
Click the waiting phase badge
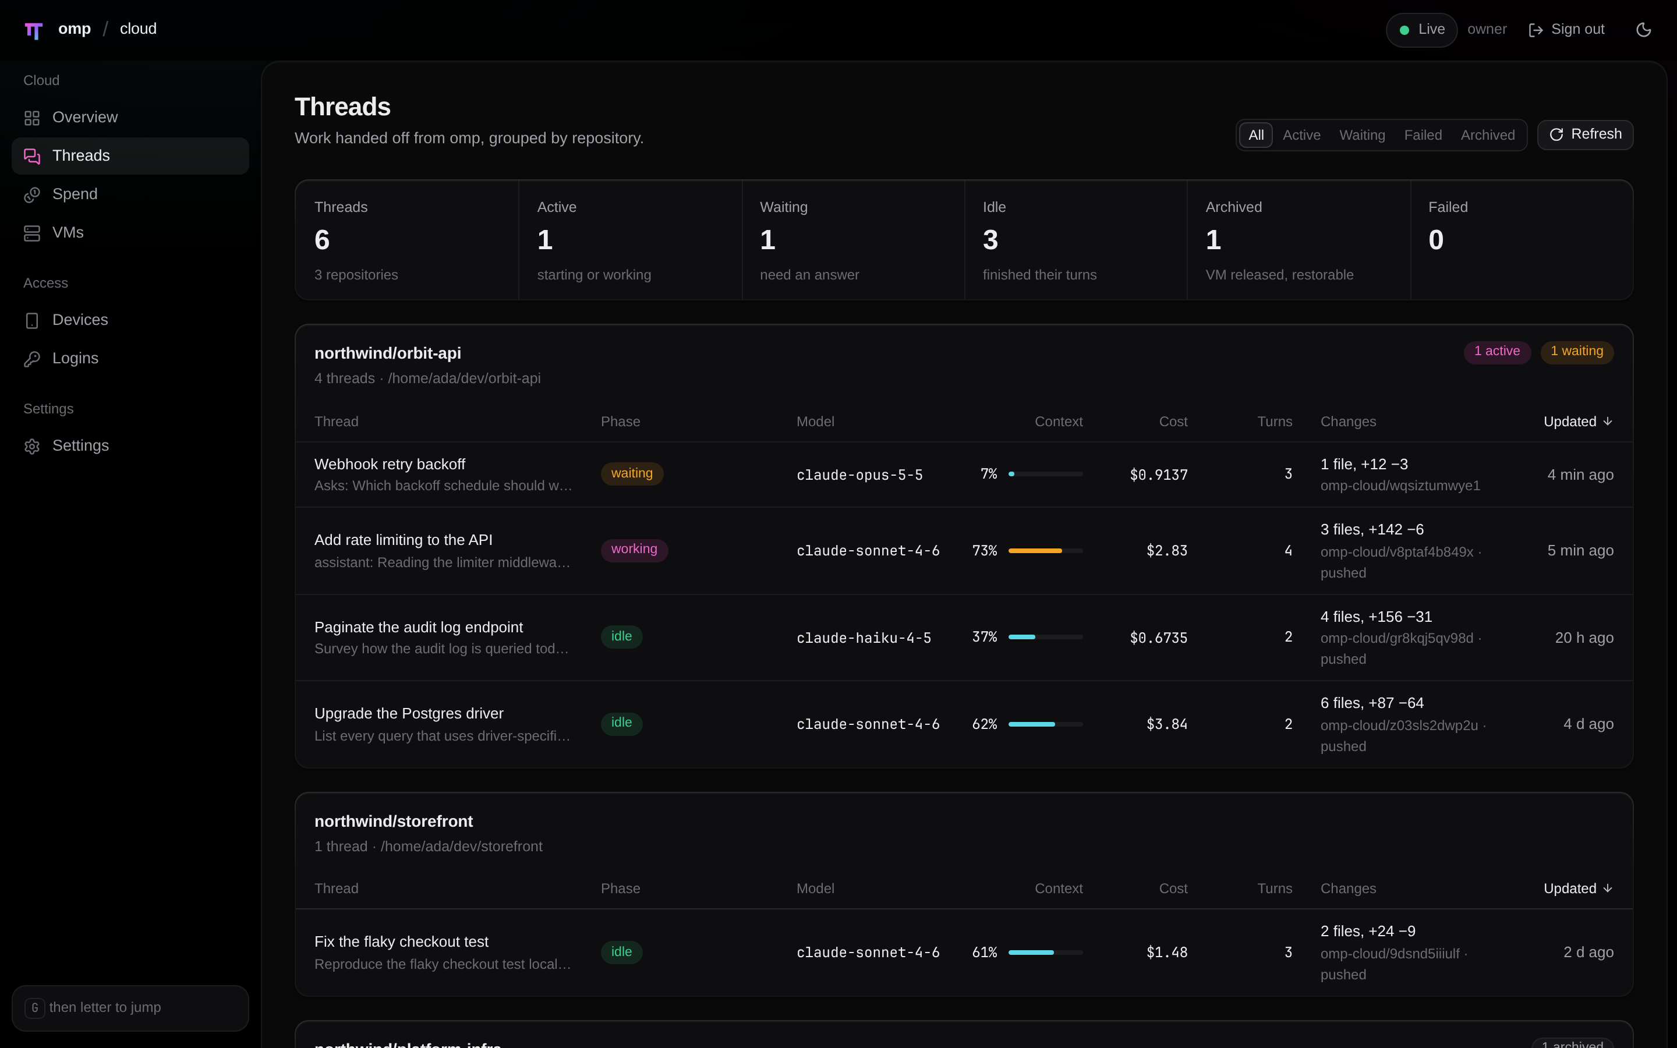(x=631, y=473)
